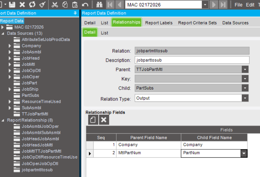Screen dimensions: 260x177
Task: Open the Edit menu
Action: [250, 5]
